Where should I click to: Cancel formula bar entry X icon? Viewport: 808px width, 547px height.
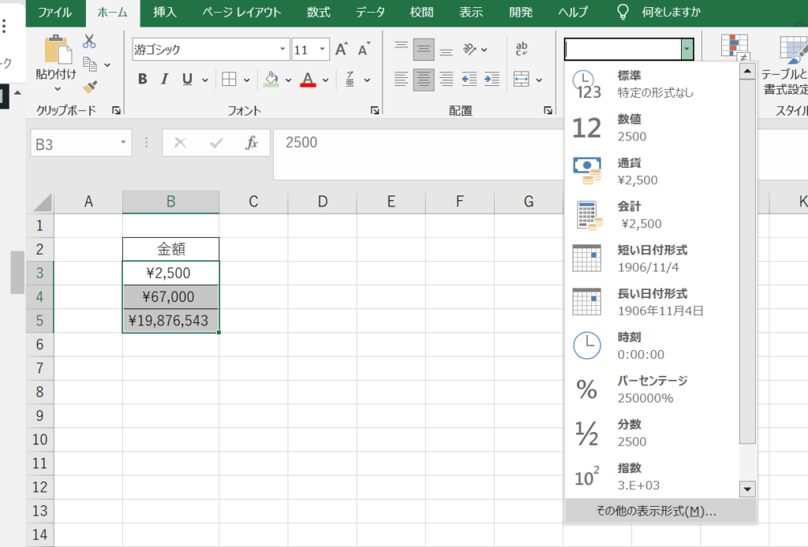pyautogui.click(x=180, y=143)
